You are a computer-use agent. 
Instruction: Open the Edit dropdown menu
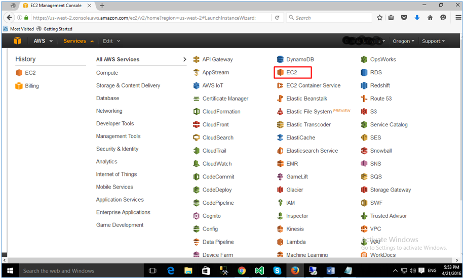(x=111, y=41)
